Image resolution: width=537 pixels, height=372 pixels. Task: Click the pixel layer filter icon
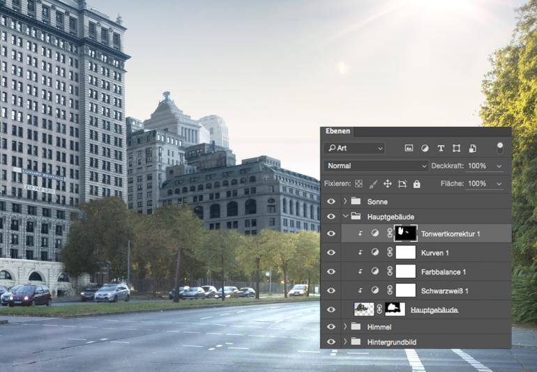click(x=409, y=148)
